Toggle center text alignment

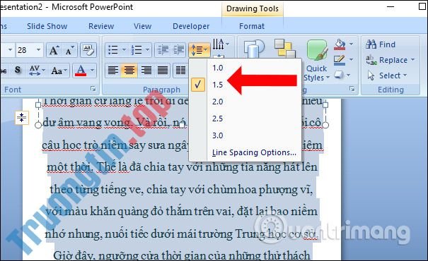coord(129,71)
